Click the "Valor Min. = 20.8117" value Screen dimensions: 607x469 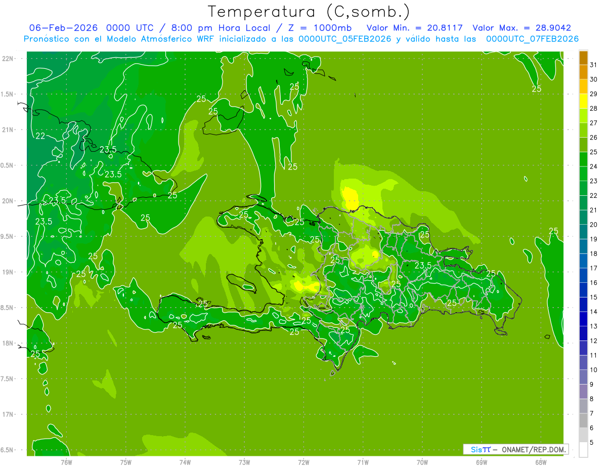click(414, 28)
